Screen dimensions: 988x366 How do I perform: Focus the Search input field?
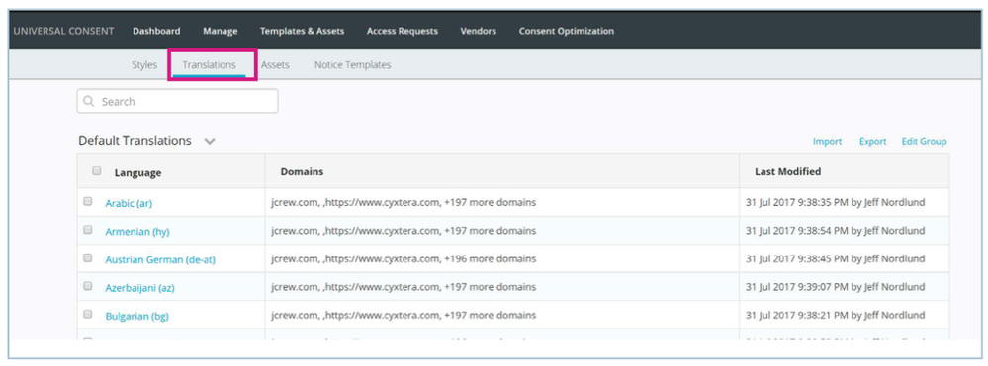(178, 102)
